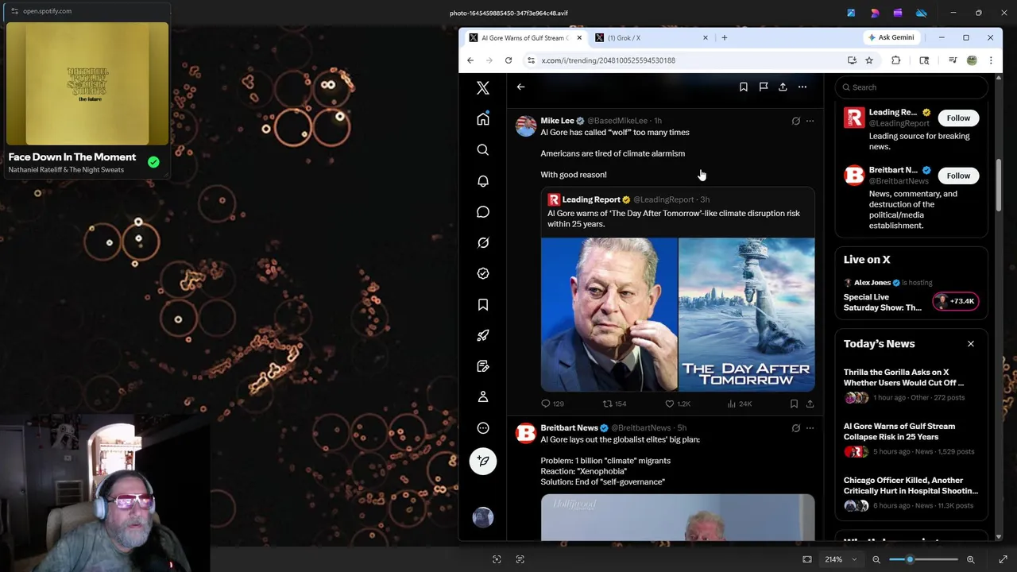1017x572 pixels.
Task: Click the X logo in sidebar
Action: point(483,88)
